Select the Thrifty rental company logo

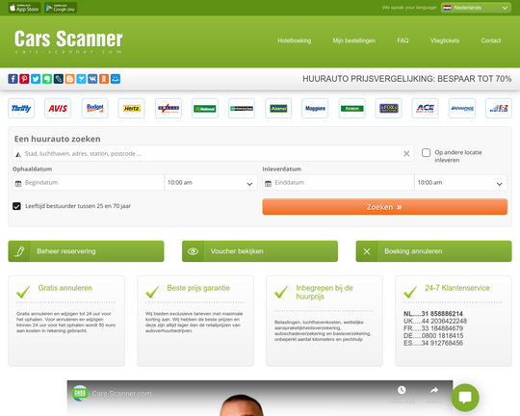click(21, 108)
